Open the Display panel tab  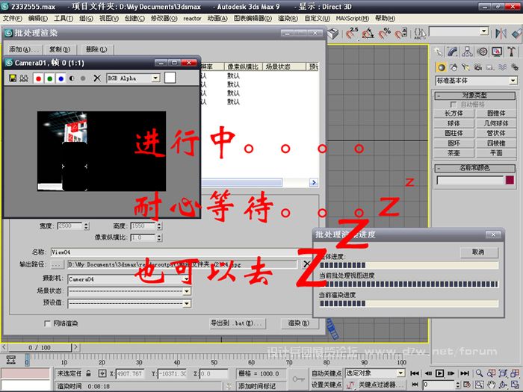497,52
